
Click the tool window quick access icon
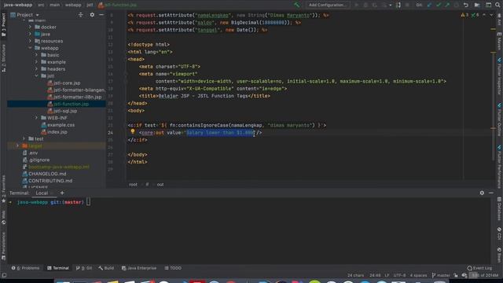click(x=4, y=275)
